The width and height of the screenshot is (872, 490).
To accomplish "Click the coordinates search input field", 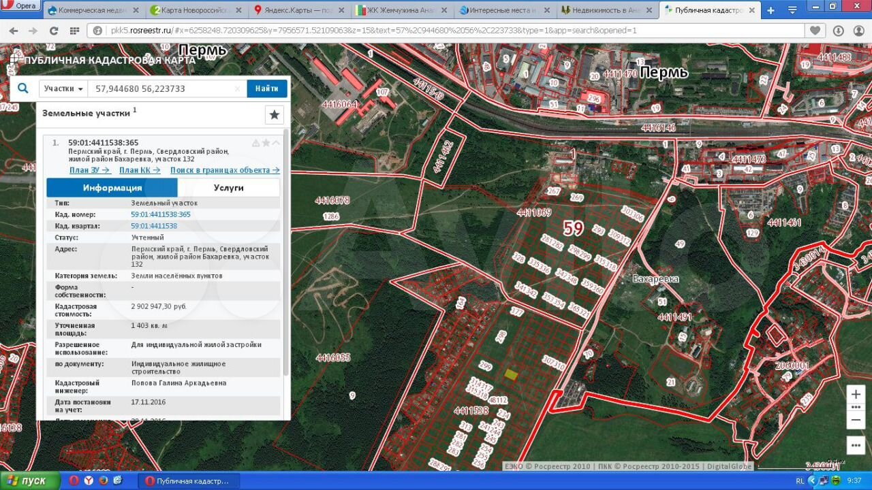I will 162,88.
